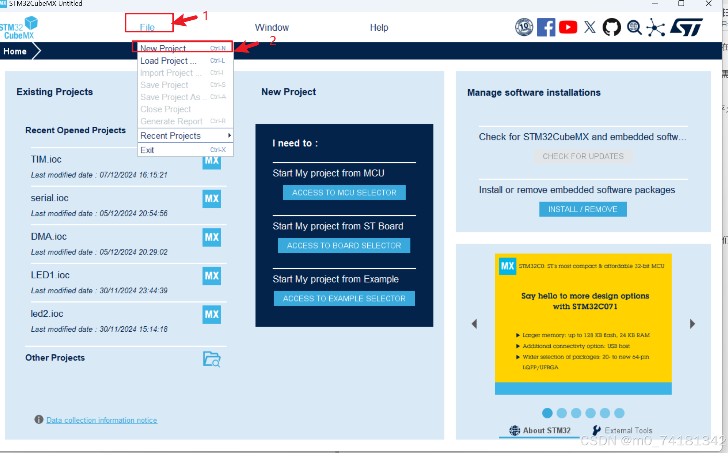The width and height of the screenshot is (728, 453).
Task: Click ACCESS TO EXAMPLE SELECTOR button
Action: (344, 298)
